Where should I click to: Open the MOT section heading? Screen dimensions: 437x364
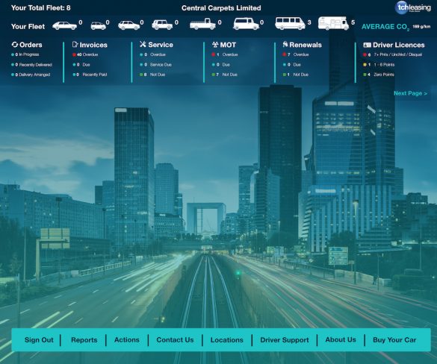tap(228, 45)
